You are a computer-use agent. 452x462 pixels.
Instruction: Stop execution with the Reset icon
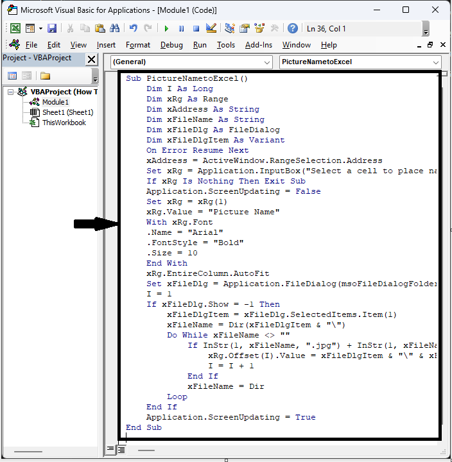pos(195,28)
